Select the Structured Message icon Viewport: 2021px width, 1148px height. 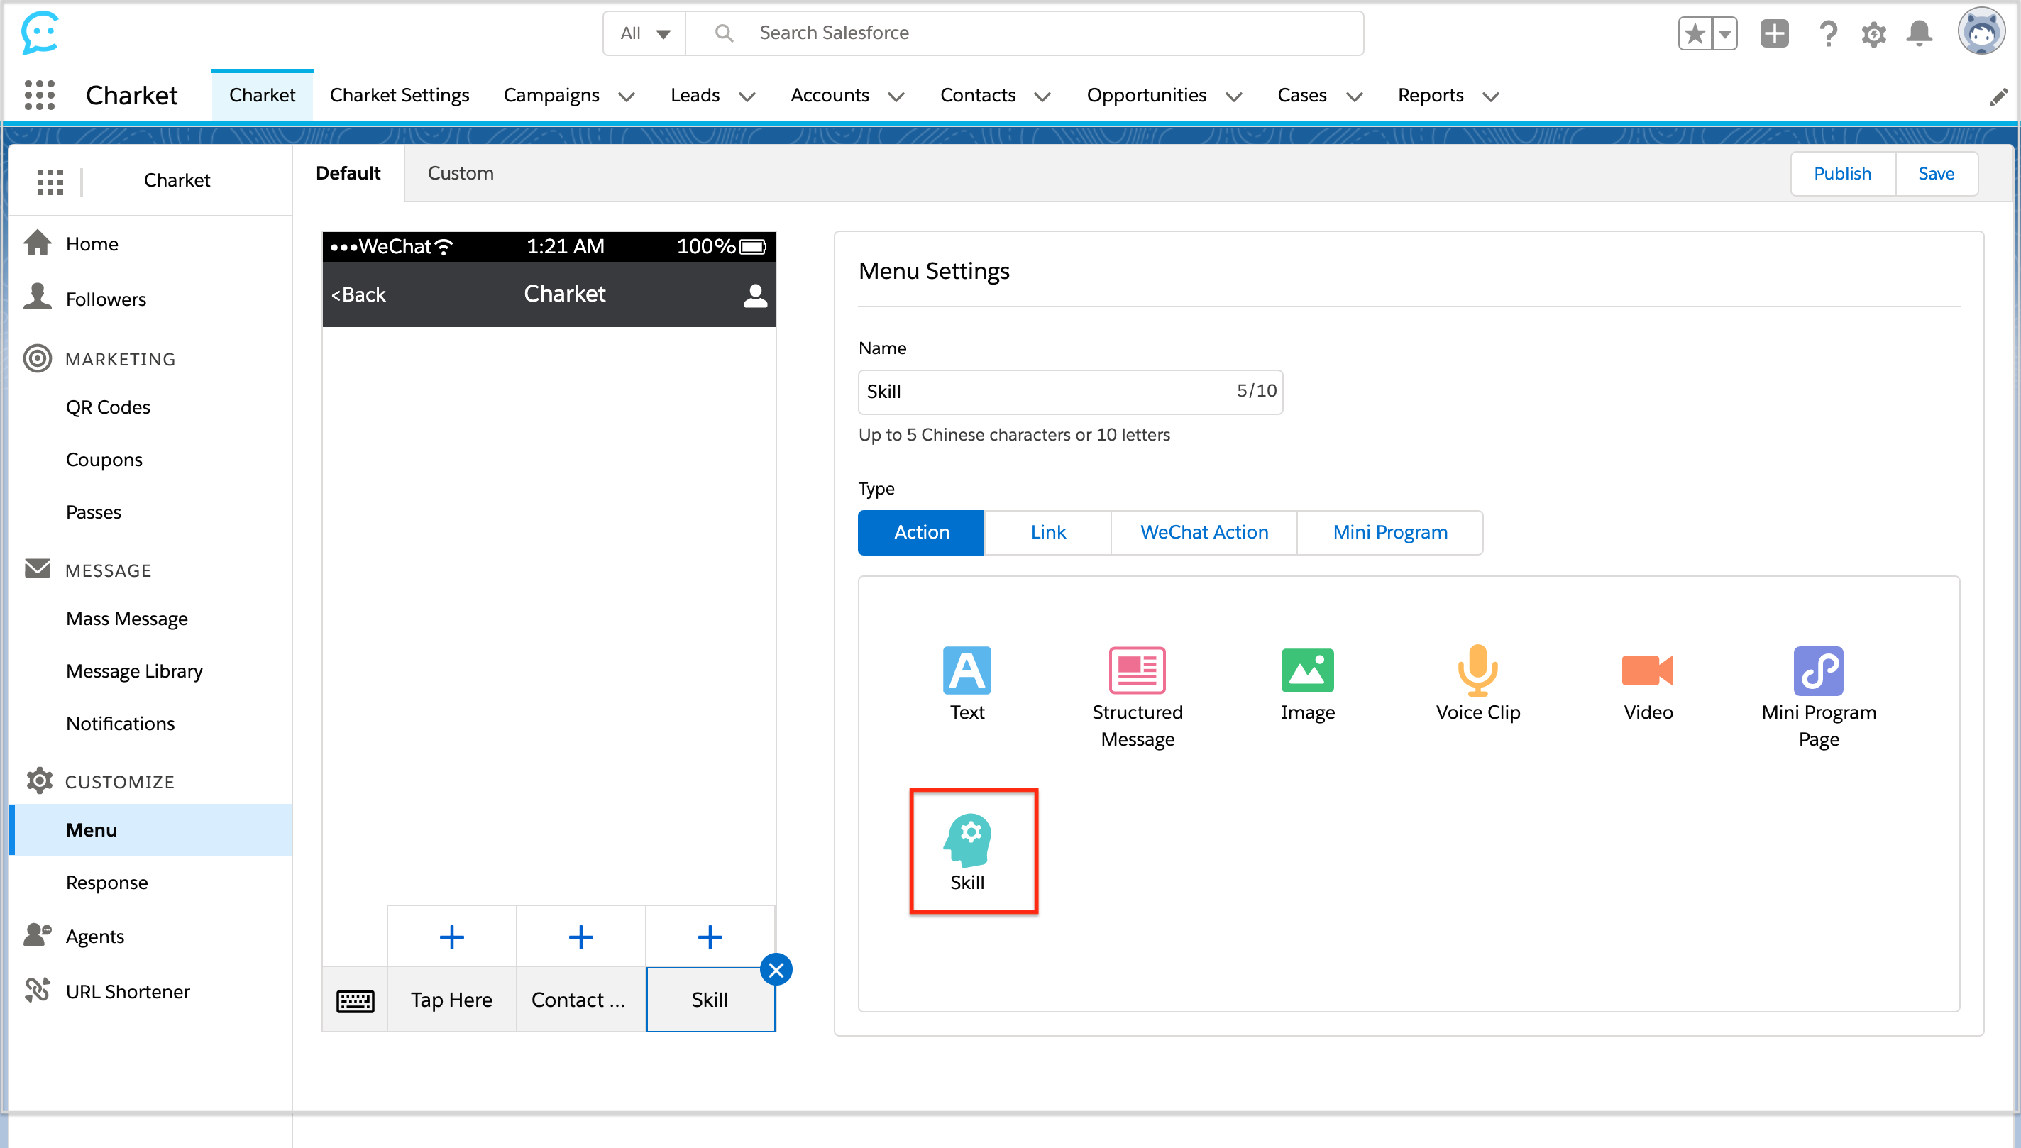1136,672
